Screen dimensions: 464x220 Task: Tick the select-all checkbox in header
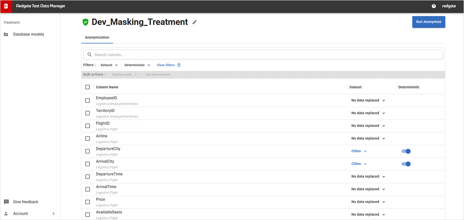pyautogui.click(x=88, y=87)
